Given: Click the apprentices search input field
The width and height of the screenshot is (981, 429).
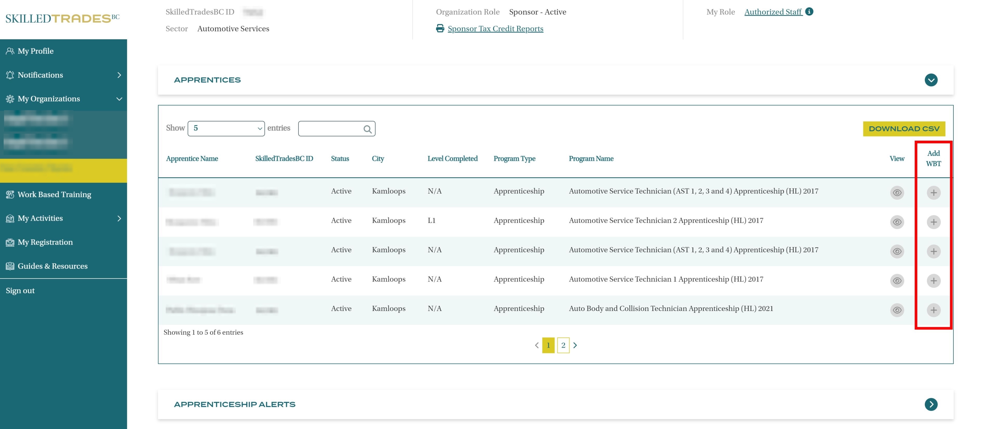Looking at the screenshot, I should coord(330,129).
